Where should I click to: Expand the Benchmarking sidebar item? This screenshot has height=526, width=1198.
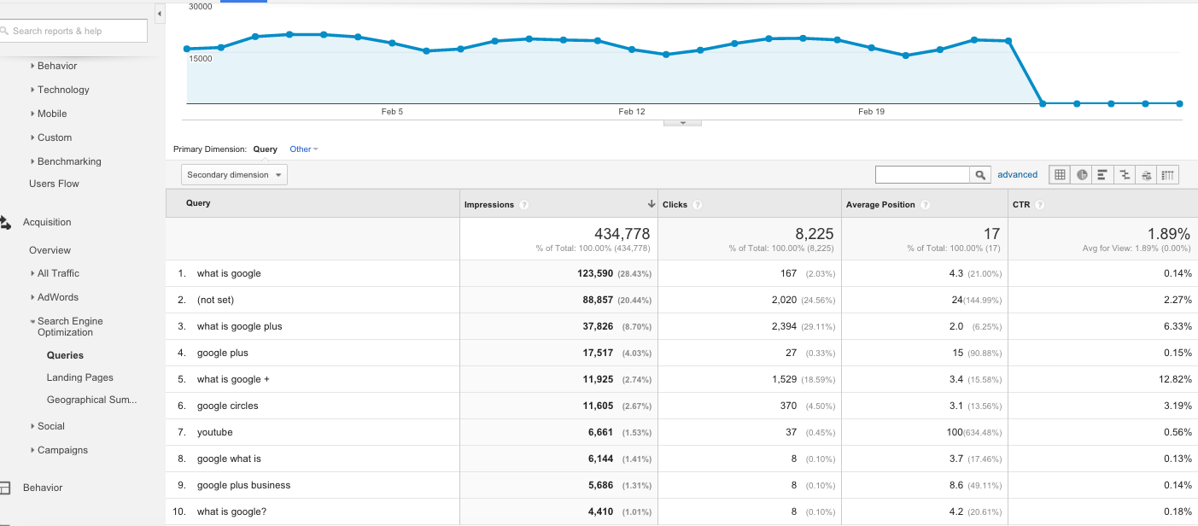(x=32, y=161)
